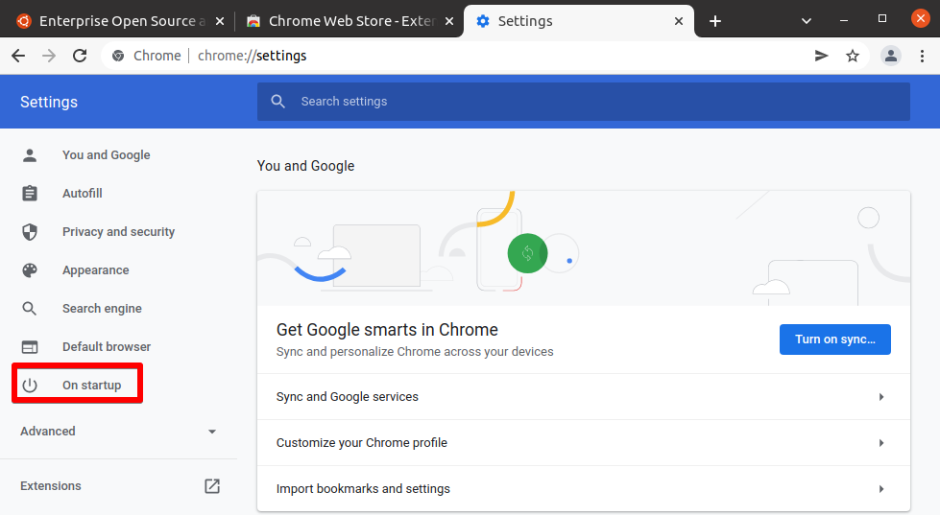Expand arrow on Customize your Chrome profile

[x=881, y=443]
